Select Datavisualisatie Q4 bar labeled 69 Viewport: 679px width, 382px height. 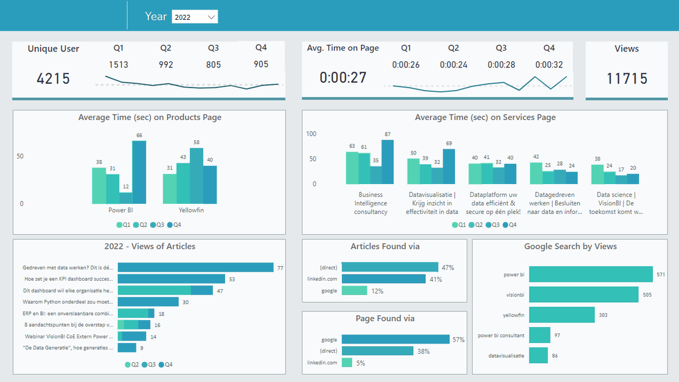[x=449, y=166]
